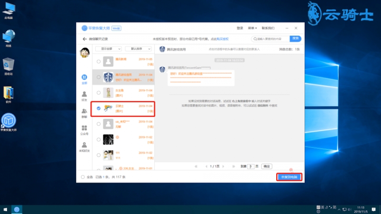Click the 确定 page confirm button

click(267, 166)
